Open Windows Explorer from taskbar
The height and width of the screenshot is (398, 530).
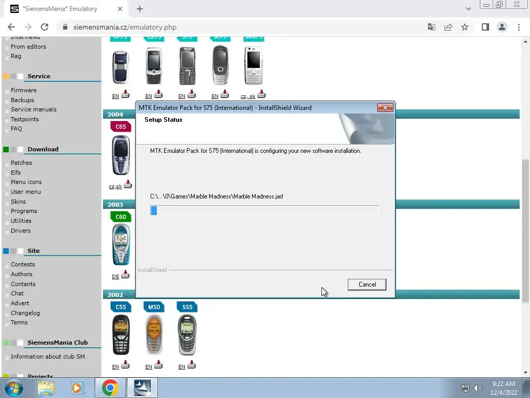coord(46,388)
